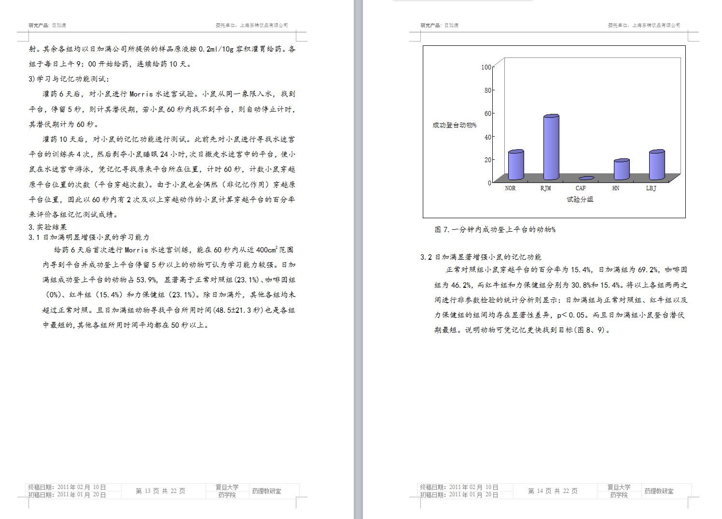Click the line starting 中最短的,其他各组所用时间
The height and width of the screenshot is (519, 722).
pyautogui.click(x=126, y=325)
